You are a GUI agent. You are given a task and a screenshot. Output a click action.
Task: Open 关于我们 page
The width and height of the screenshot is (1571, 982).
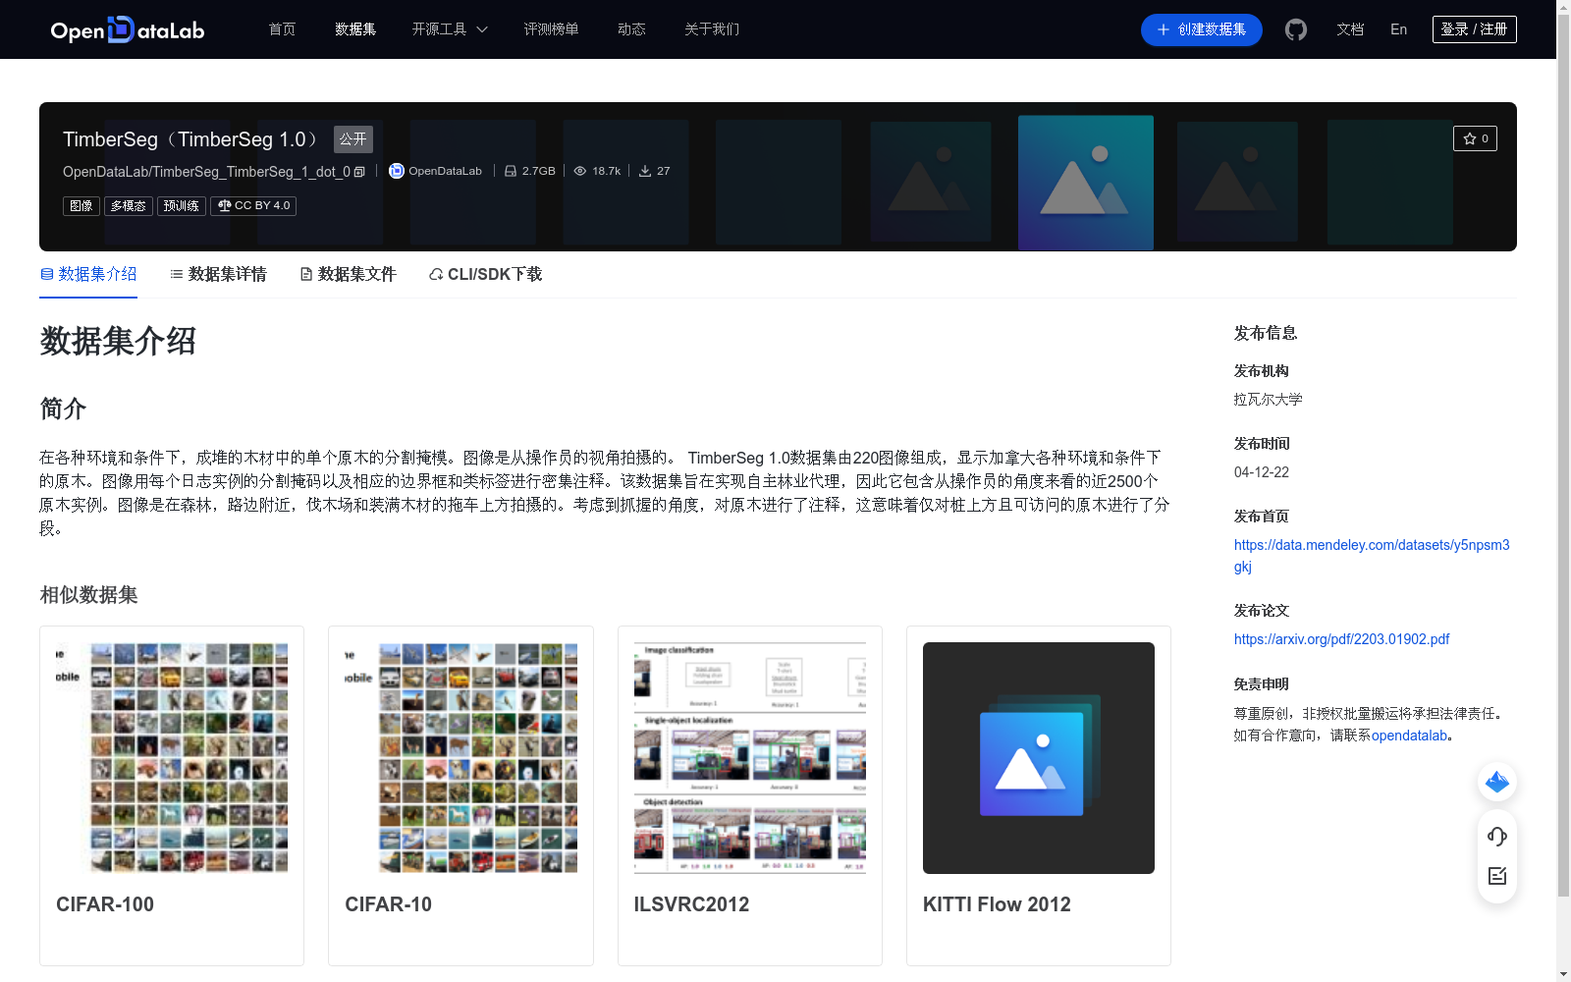712,29
